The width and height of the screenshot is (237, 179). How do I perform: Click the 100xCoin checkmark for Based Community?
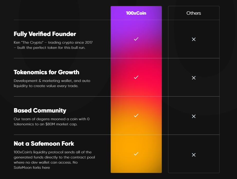click(x=136, y=116)
